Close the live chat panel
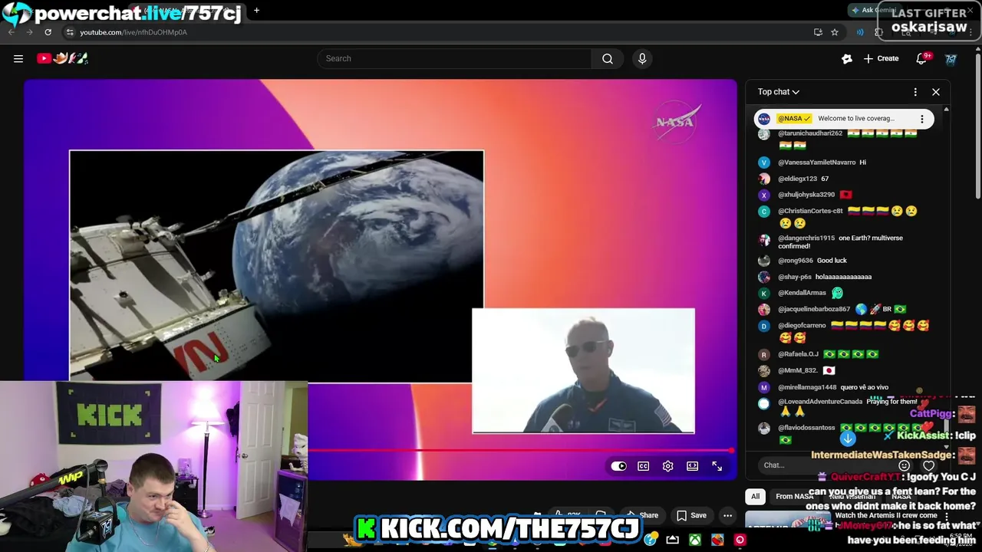Screen dimensions: 982x552 click(x=936, y=92)
